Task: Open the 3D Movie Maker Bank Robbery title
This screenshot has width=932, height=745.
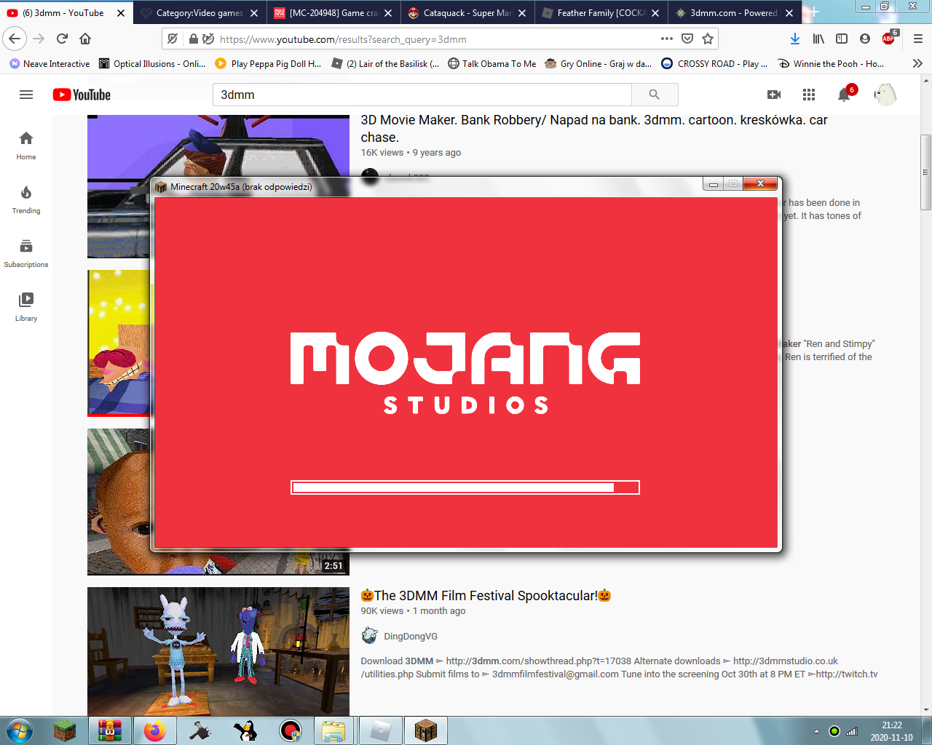Action: 594,129
